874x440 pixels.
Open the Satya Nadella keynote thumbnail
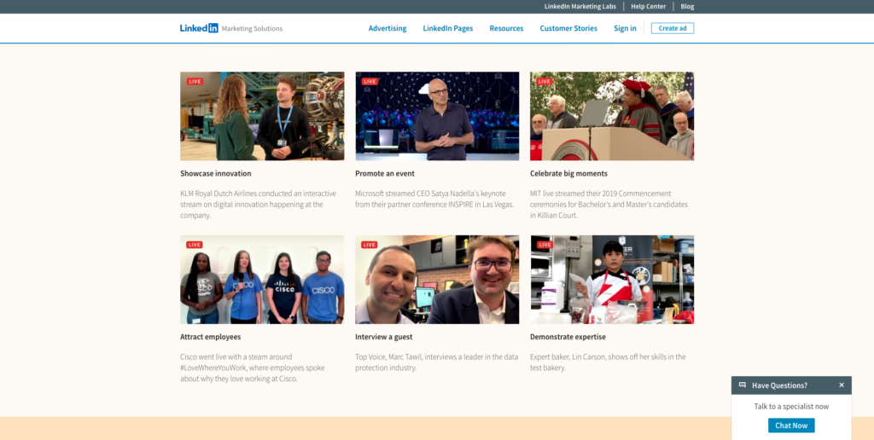pyautogui.click(x=437, y=116)
